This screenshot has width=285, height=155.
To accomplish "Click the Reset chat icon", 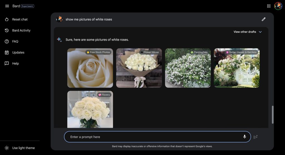I will [x=7, y=19].
